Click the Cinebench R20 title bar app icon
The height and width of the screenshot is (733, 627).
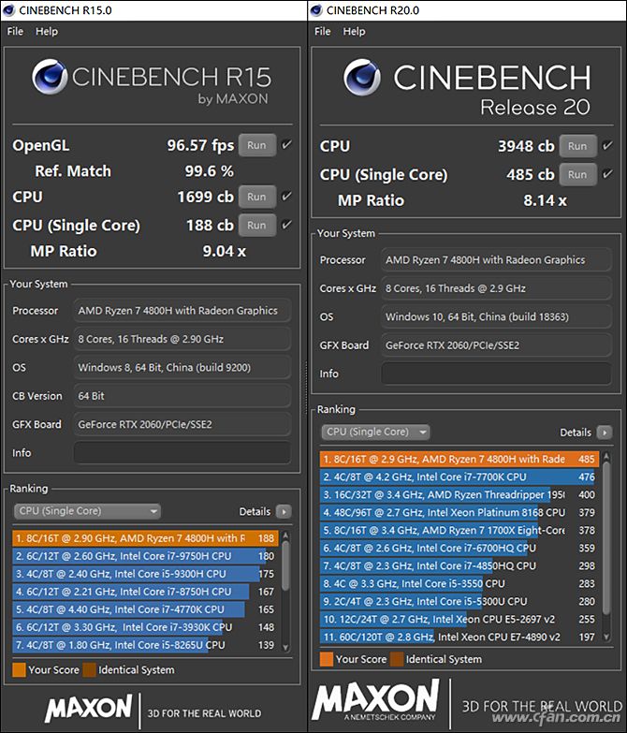[x=316, y=9]
